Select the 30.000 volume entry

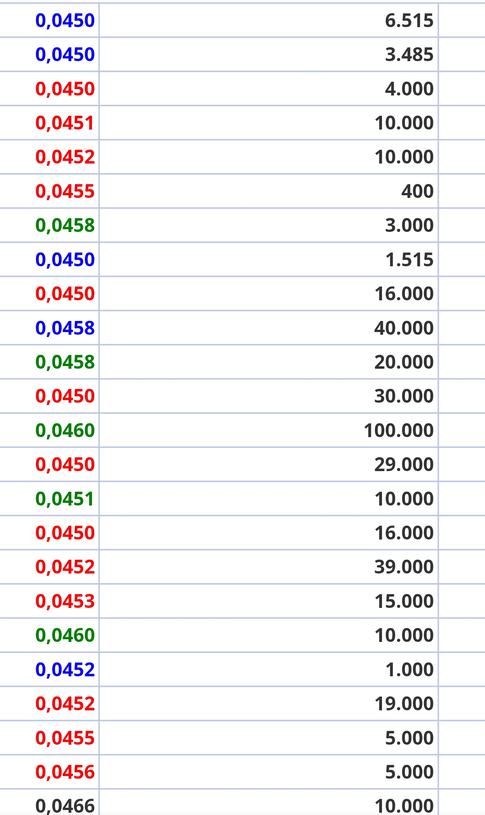(x=404, y=396)
